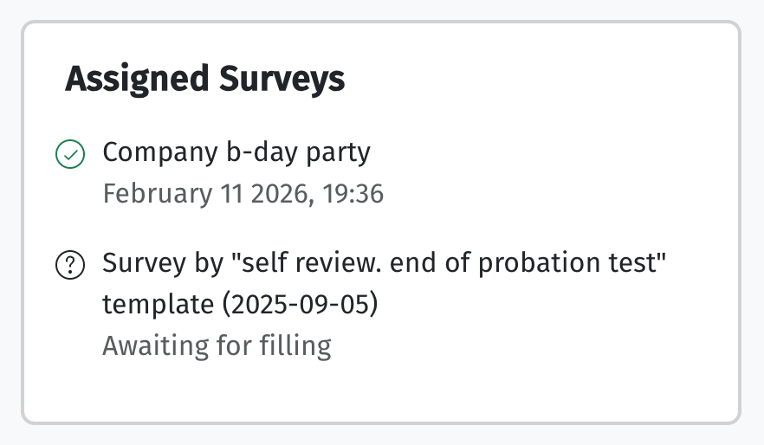764x445 pixels.
Task: Click the question mark pending icon
Action: pyautogui.click(x=70, y=265)
